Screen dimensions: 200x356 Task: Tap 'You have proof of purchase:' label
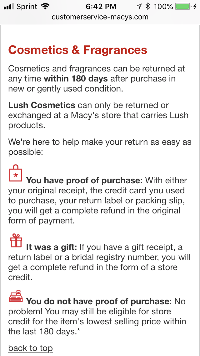(x=84, y=181)
